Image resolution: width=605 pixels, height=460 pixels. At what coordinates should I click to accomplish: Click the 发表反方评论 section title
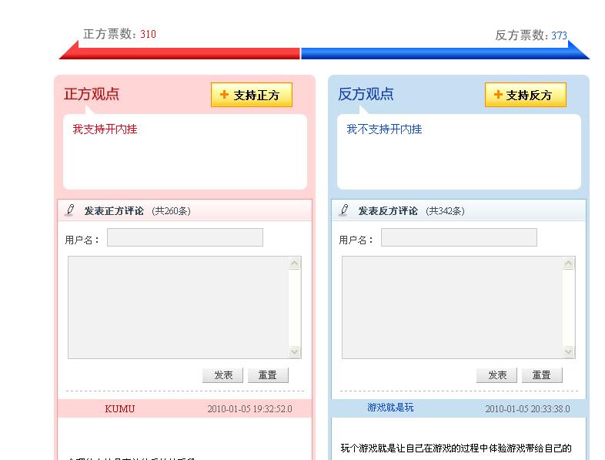pyautogui.click(x=388, y=211)
